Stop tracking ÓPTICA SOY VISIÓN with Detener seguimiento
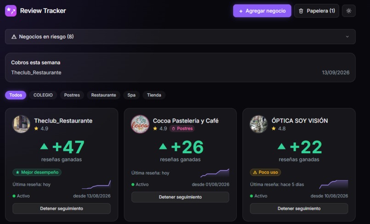 click(x=299, y=209)
